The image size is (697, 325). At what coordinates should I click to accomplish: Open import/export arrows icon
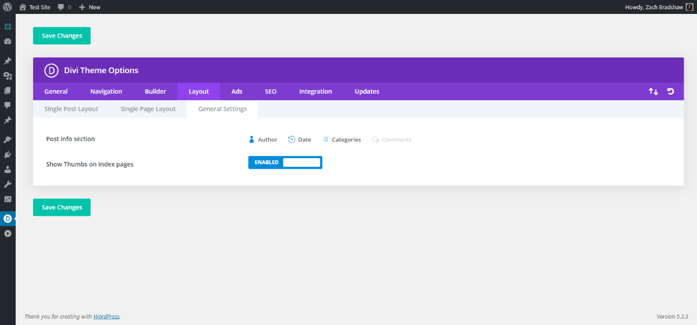(653, 92)
